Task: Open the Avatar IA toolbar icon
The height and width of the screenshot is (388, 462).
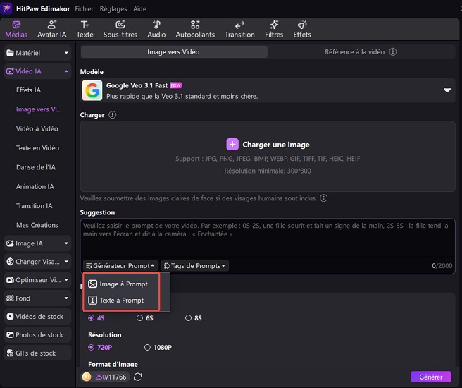Action: [51, 29]
